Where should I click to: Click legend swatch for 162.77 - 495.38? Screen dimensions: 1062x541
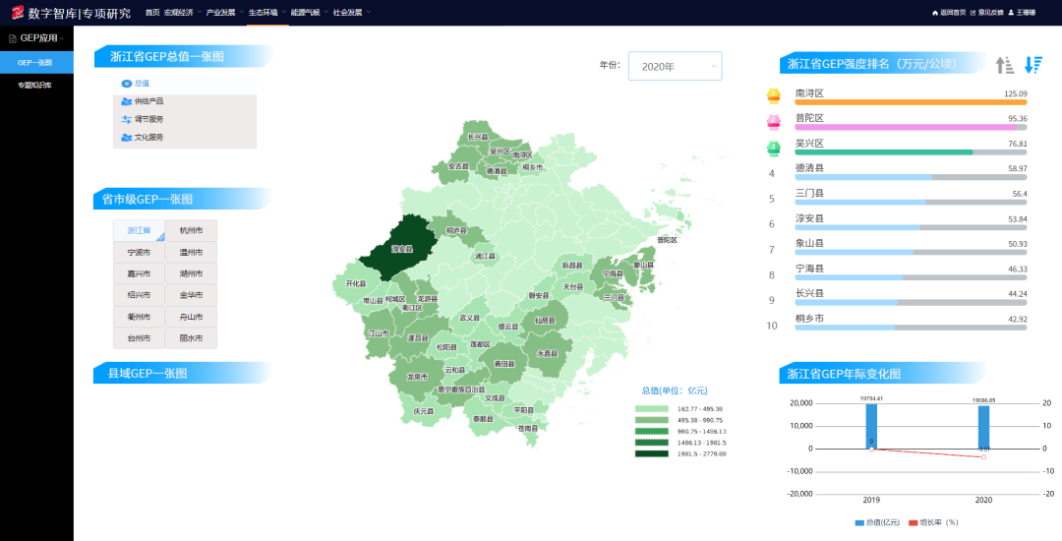click(x=651, y=409)
